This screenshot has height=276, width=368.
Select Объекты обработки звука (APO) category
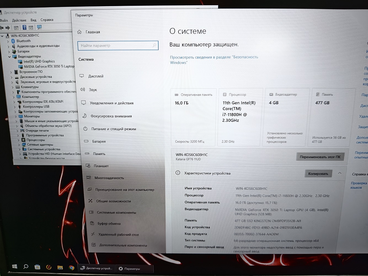click(48, 126)
